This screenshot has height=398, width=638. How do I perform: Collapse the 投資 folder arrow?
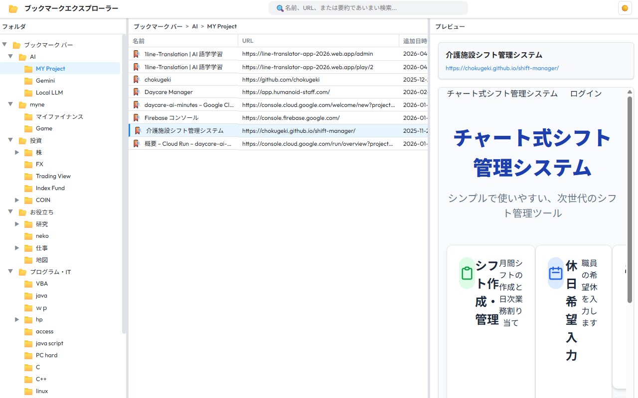coord(10,140)
